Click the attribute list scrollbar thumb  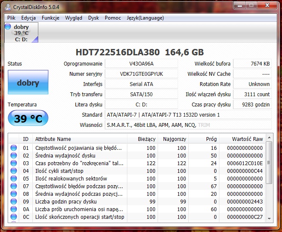coord(269,163)
